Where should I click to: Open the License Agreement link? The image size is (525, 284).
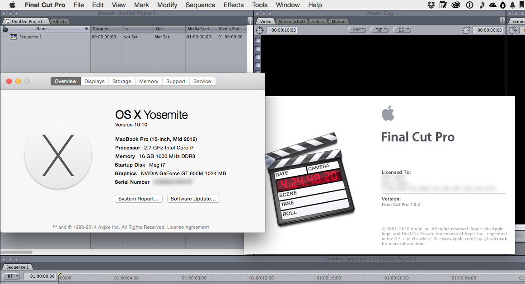pyautogui.click(x=188, y=227)
